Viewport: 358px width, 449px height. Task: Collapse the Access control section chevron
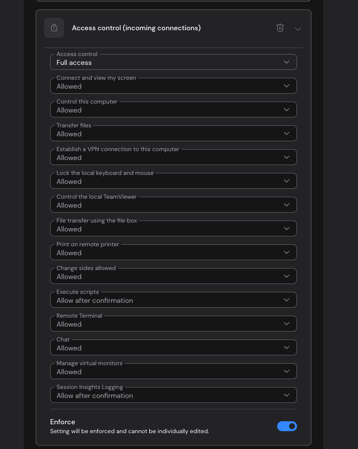tap(298, 29)
